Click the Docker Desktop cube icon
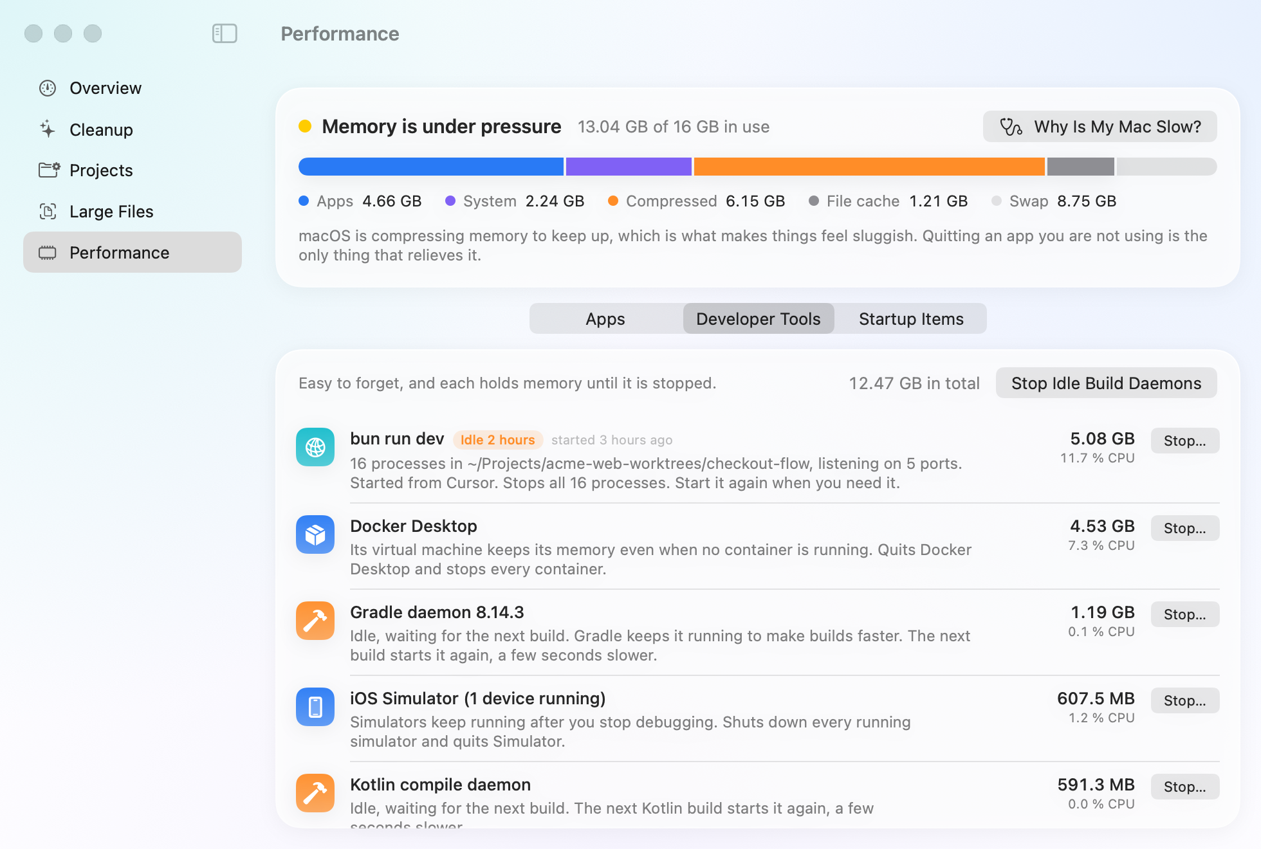This screenshot has width=1261, height=849. pos(315,534)
